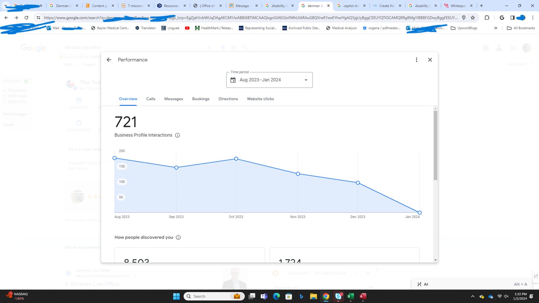Open the wigeria / pdfmedan bookmark

381,28
